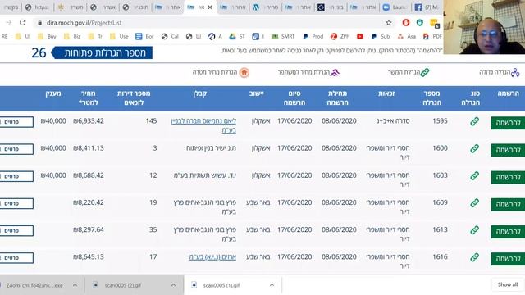Viewport: 525px width, 295px height.
Task: Open the Sub PayPal bookmark
Action: (x=381, y=36)
